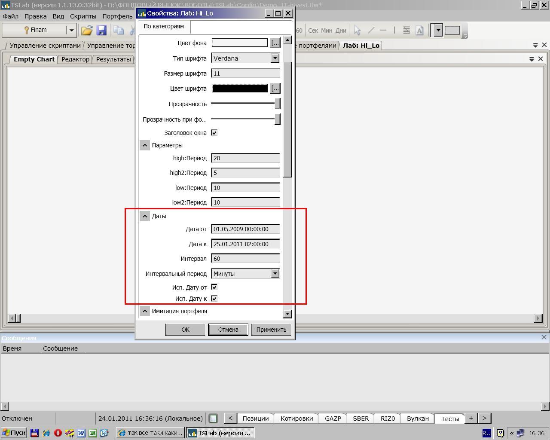The width and height of the screenshot is (550, 440).
Task: Click the Дата от date field
Action: coord(245,229)
